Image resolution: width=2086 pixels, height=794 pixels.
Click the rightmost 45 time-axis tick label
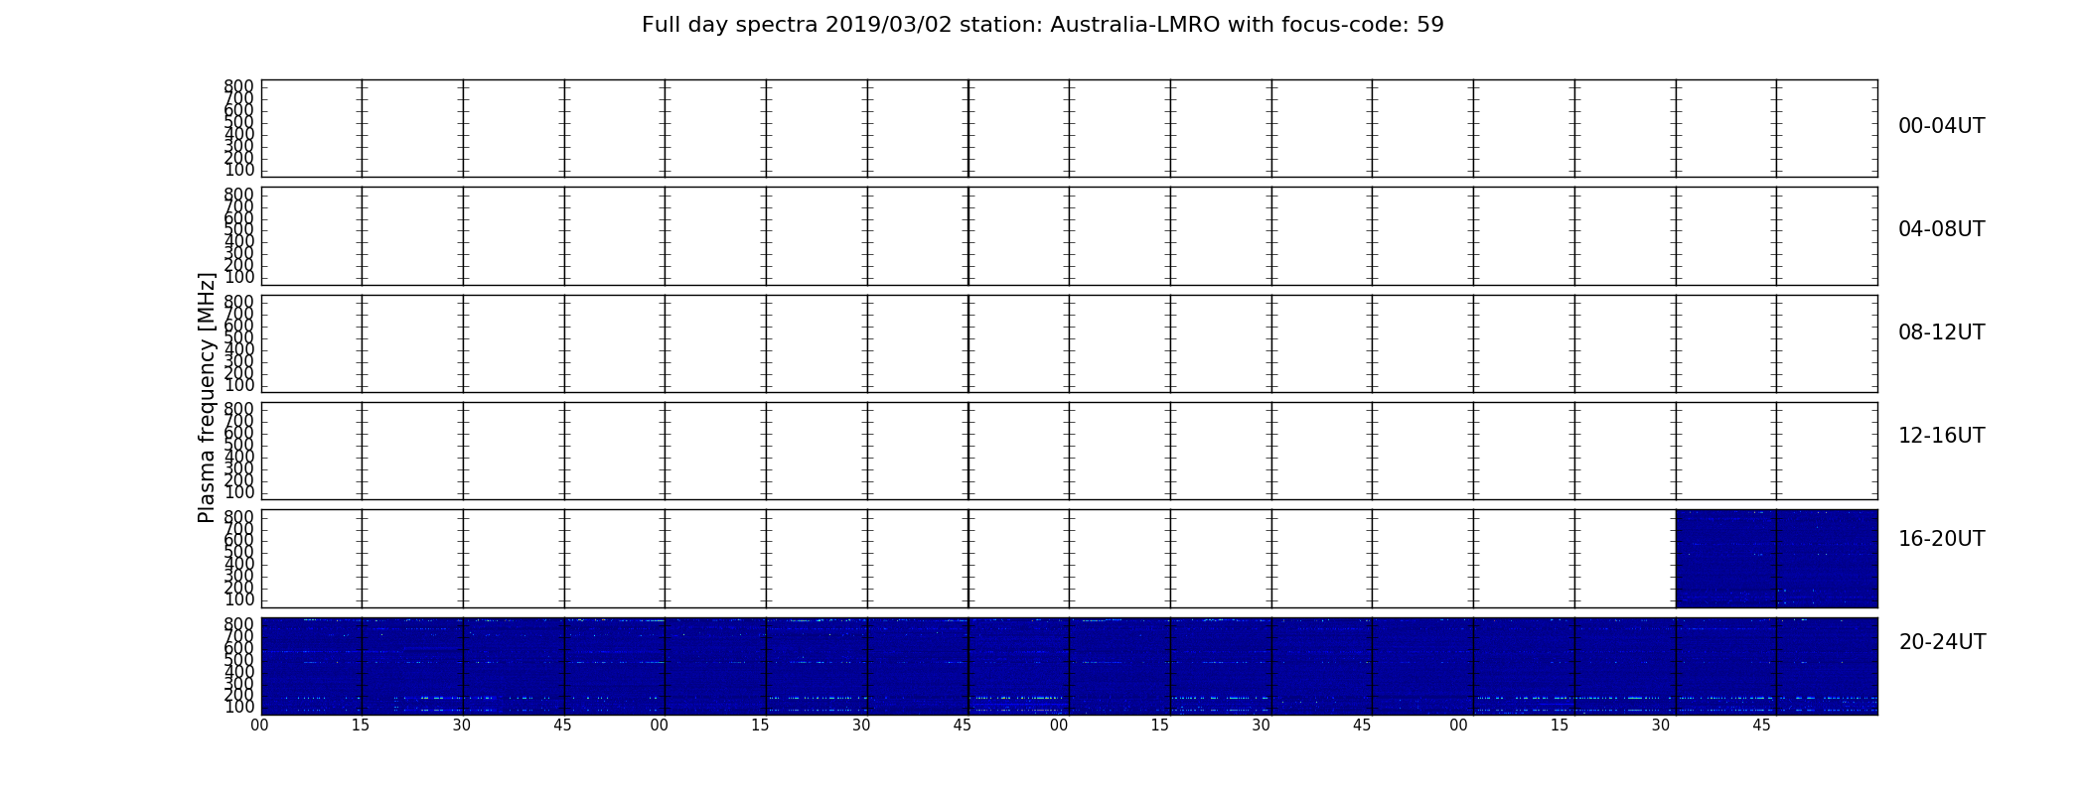[x=1762, y=726]
